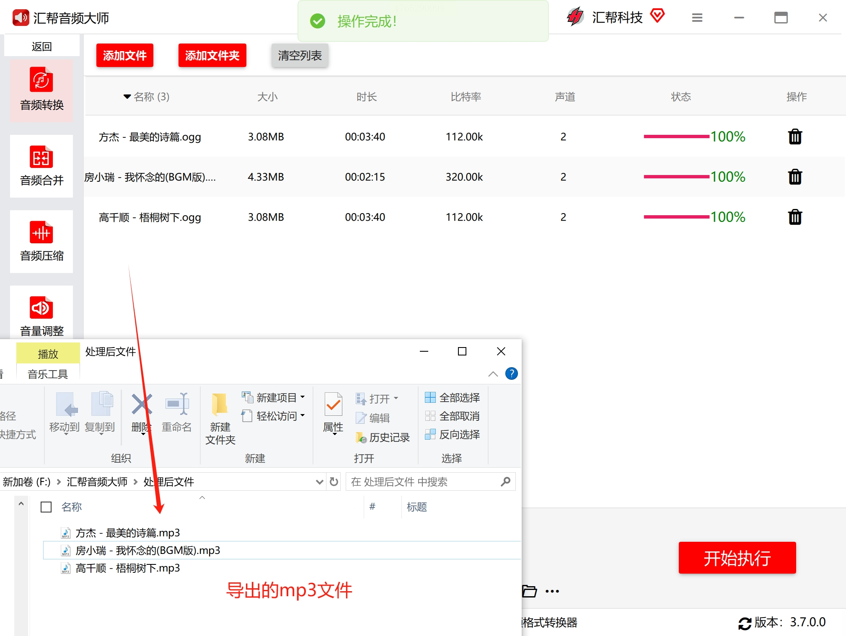Click 全部选择 in Explorer ribbon
Viewport: 846px width, 636px height.
(x=453, y=397)
